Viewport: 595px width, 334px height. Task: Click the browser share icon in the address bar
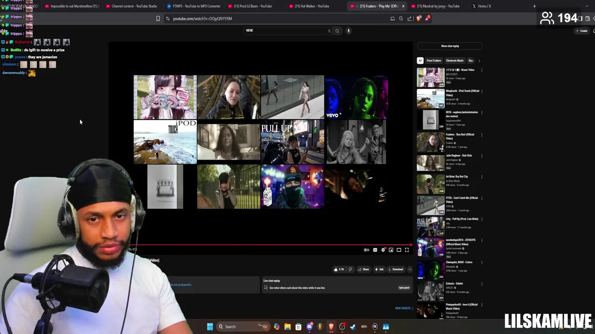point(409,19)
